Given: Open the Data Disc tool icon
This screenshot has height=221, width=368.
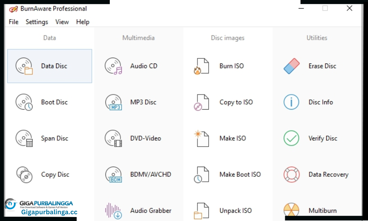Looking at the screenshot, I should point(24,66).
